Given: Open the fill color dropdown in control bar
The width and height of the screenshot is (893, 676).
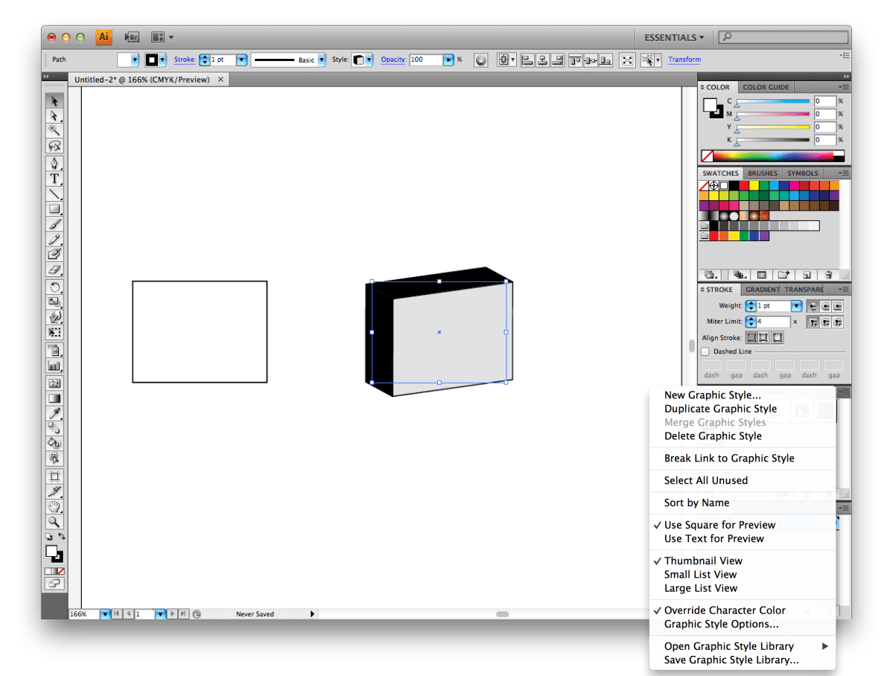Looking at the screenshot, I should [135, 60].
